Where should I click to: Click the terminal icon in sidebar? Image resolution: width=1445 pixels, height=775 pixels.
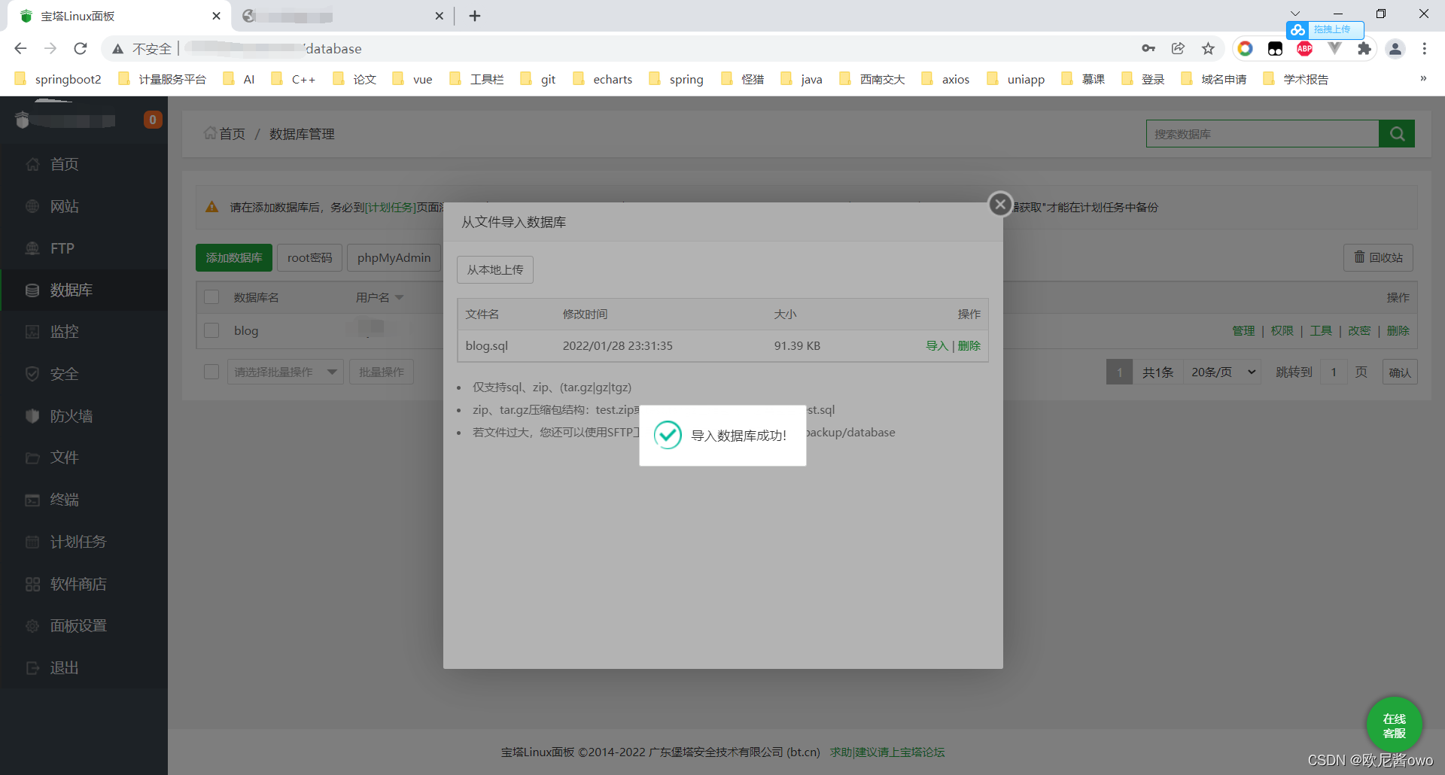click(32, 500)
